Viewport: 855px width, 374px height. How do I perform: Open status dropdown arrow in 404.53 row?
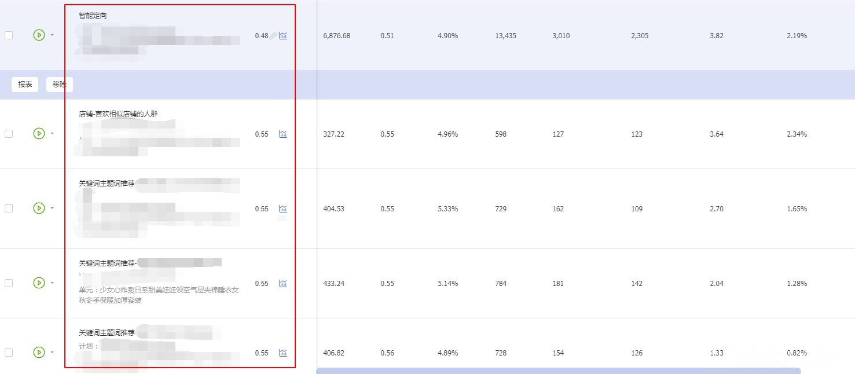point(52,208)
